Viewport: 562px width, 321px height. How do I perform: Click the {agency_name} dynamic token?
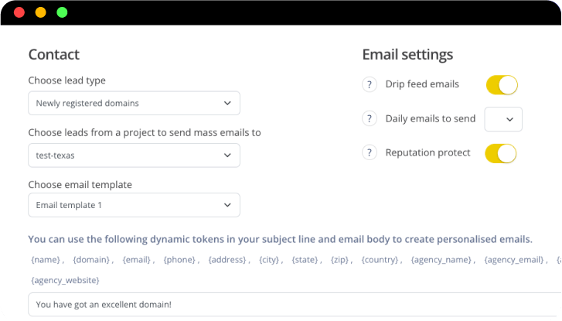point(440,260)
